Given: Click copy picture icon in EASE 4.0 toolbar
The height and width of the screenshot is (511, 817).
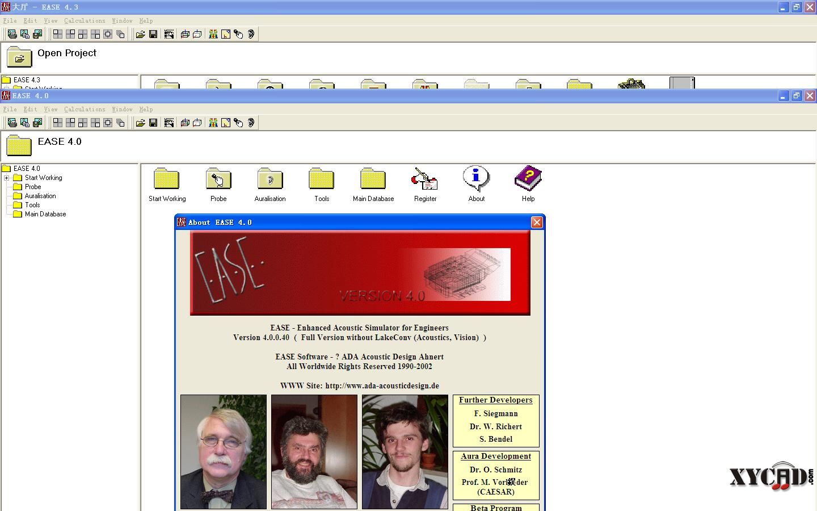Looking at the screenshot, I should (24, 123).
